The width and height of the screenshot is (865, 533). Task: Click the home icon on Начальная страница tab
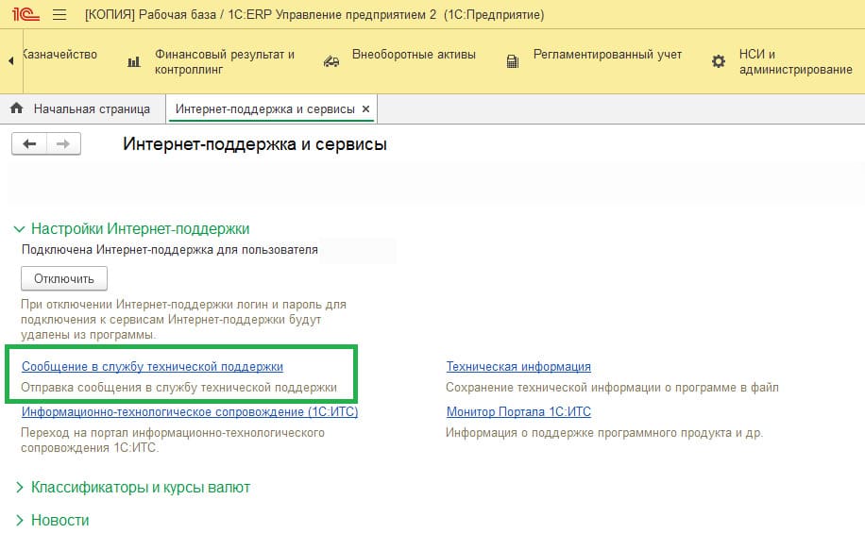coord(17,108)
